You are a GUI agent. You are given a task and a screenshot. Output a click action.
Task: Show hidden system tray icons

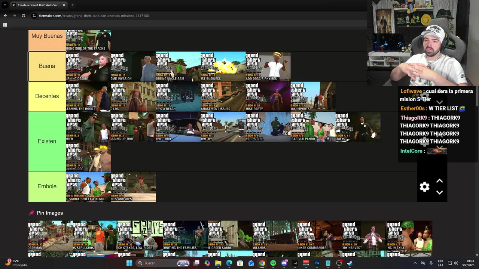click(415, 263)
